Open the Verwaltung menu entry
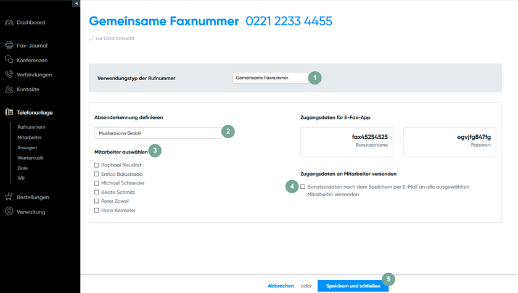The height and width of the screenshot is (293, 518). pyautogui.click(x=31, y=212)
